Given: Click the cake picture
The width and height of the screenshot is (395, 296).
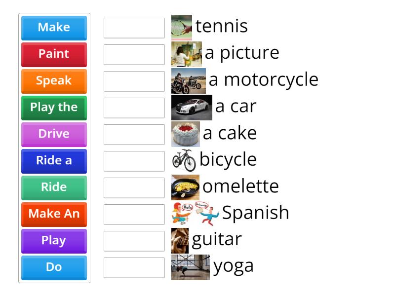Looking at the screenshot, I should (x=185, y=132).
